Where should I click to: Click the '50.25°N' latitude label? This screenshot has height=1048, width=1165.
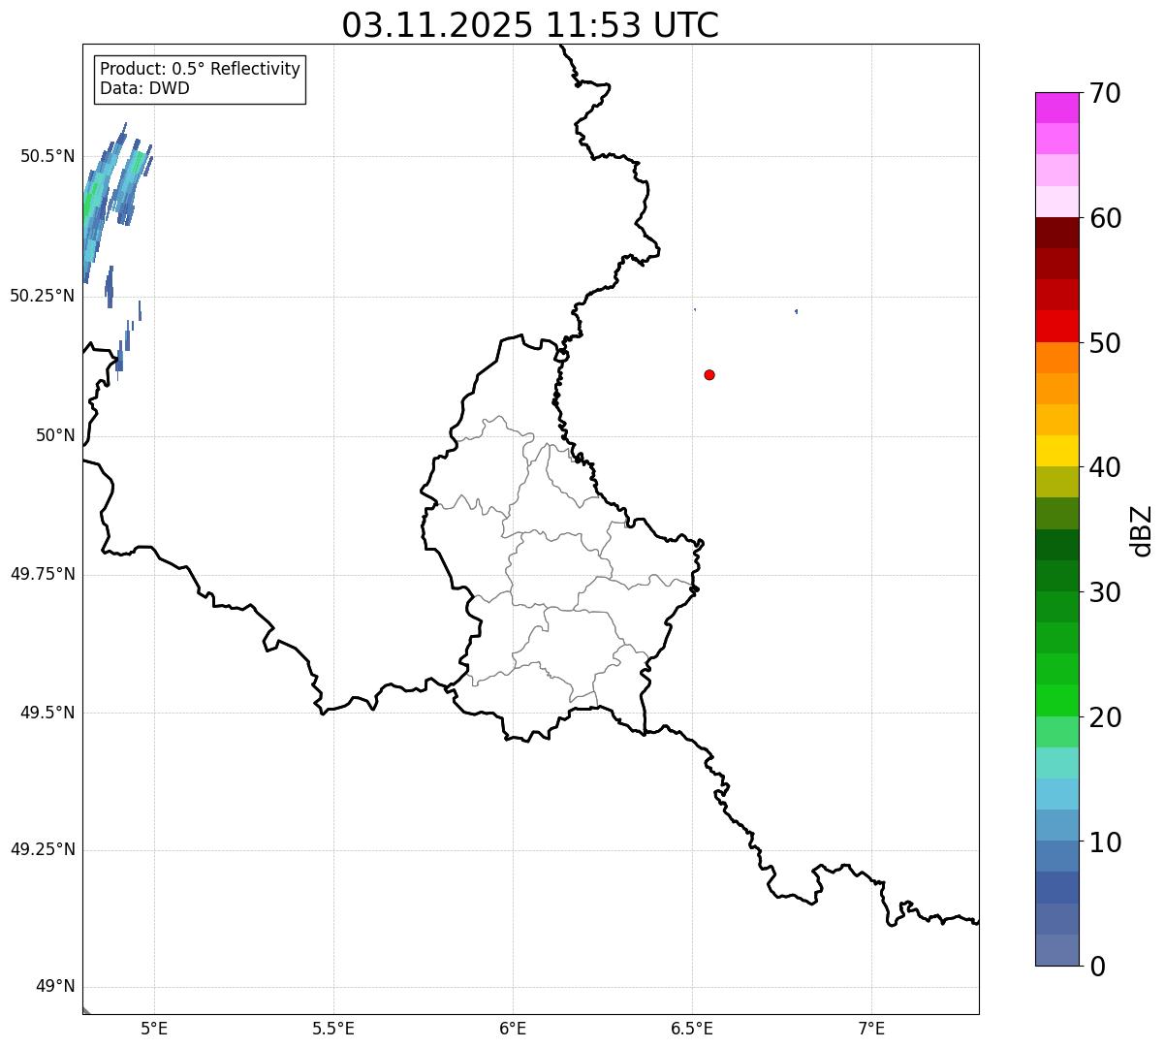pyautogui.click(x=42, y=296)
